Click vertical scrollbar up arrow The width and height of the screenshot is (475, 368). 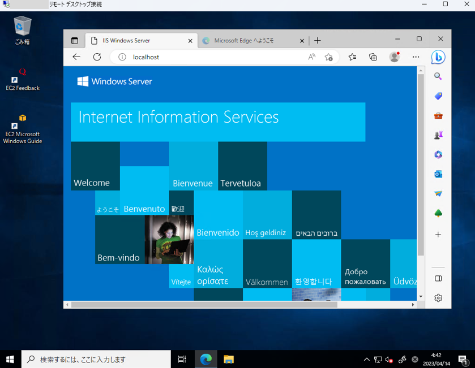[421, 71]
